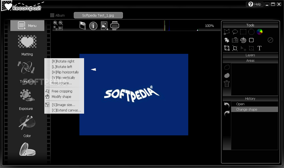Open Help

pos(254,4)
